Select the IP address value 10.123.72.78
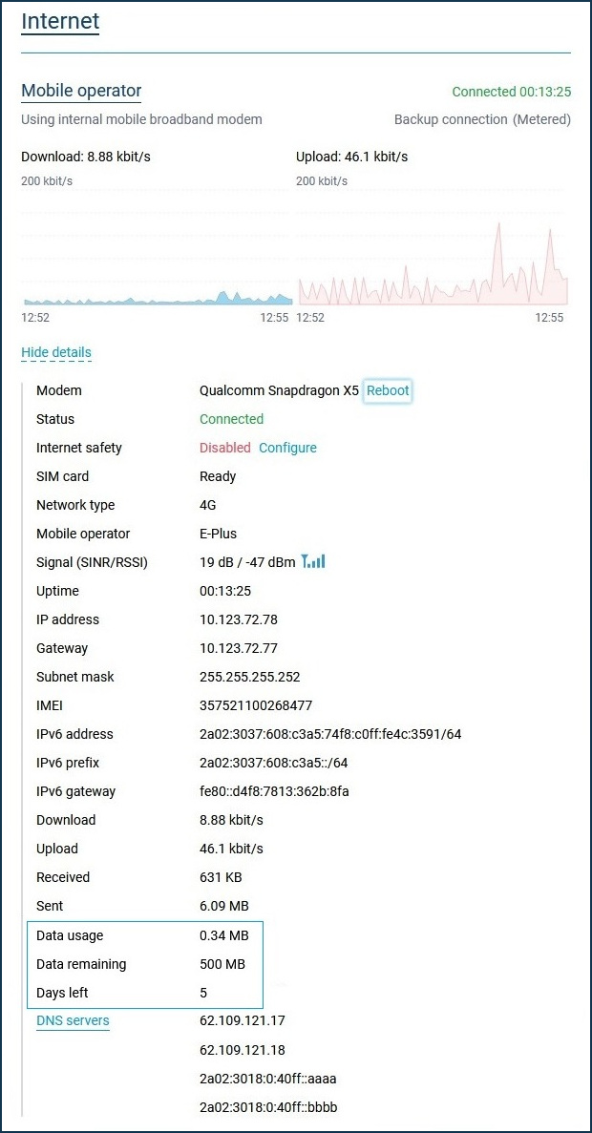592x1133 pixels. (239, 619)
